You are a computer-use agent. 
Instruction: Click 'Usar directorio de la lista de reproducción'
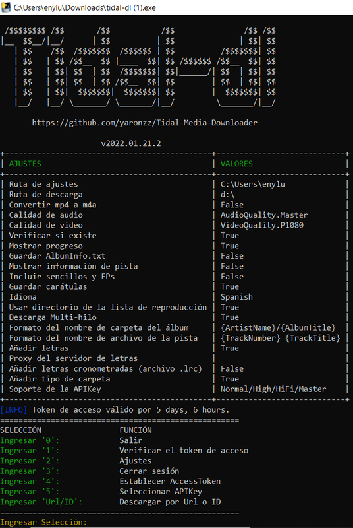[108, 307]
